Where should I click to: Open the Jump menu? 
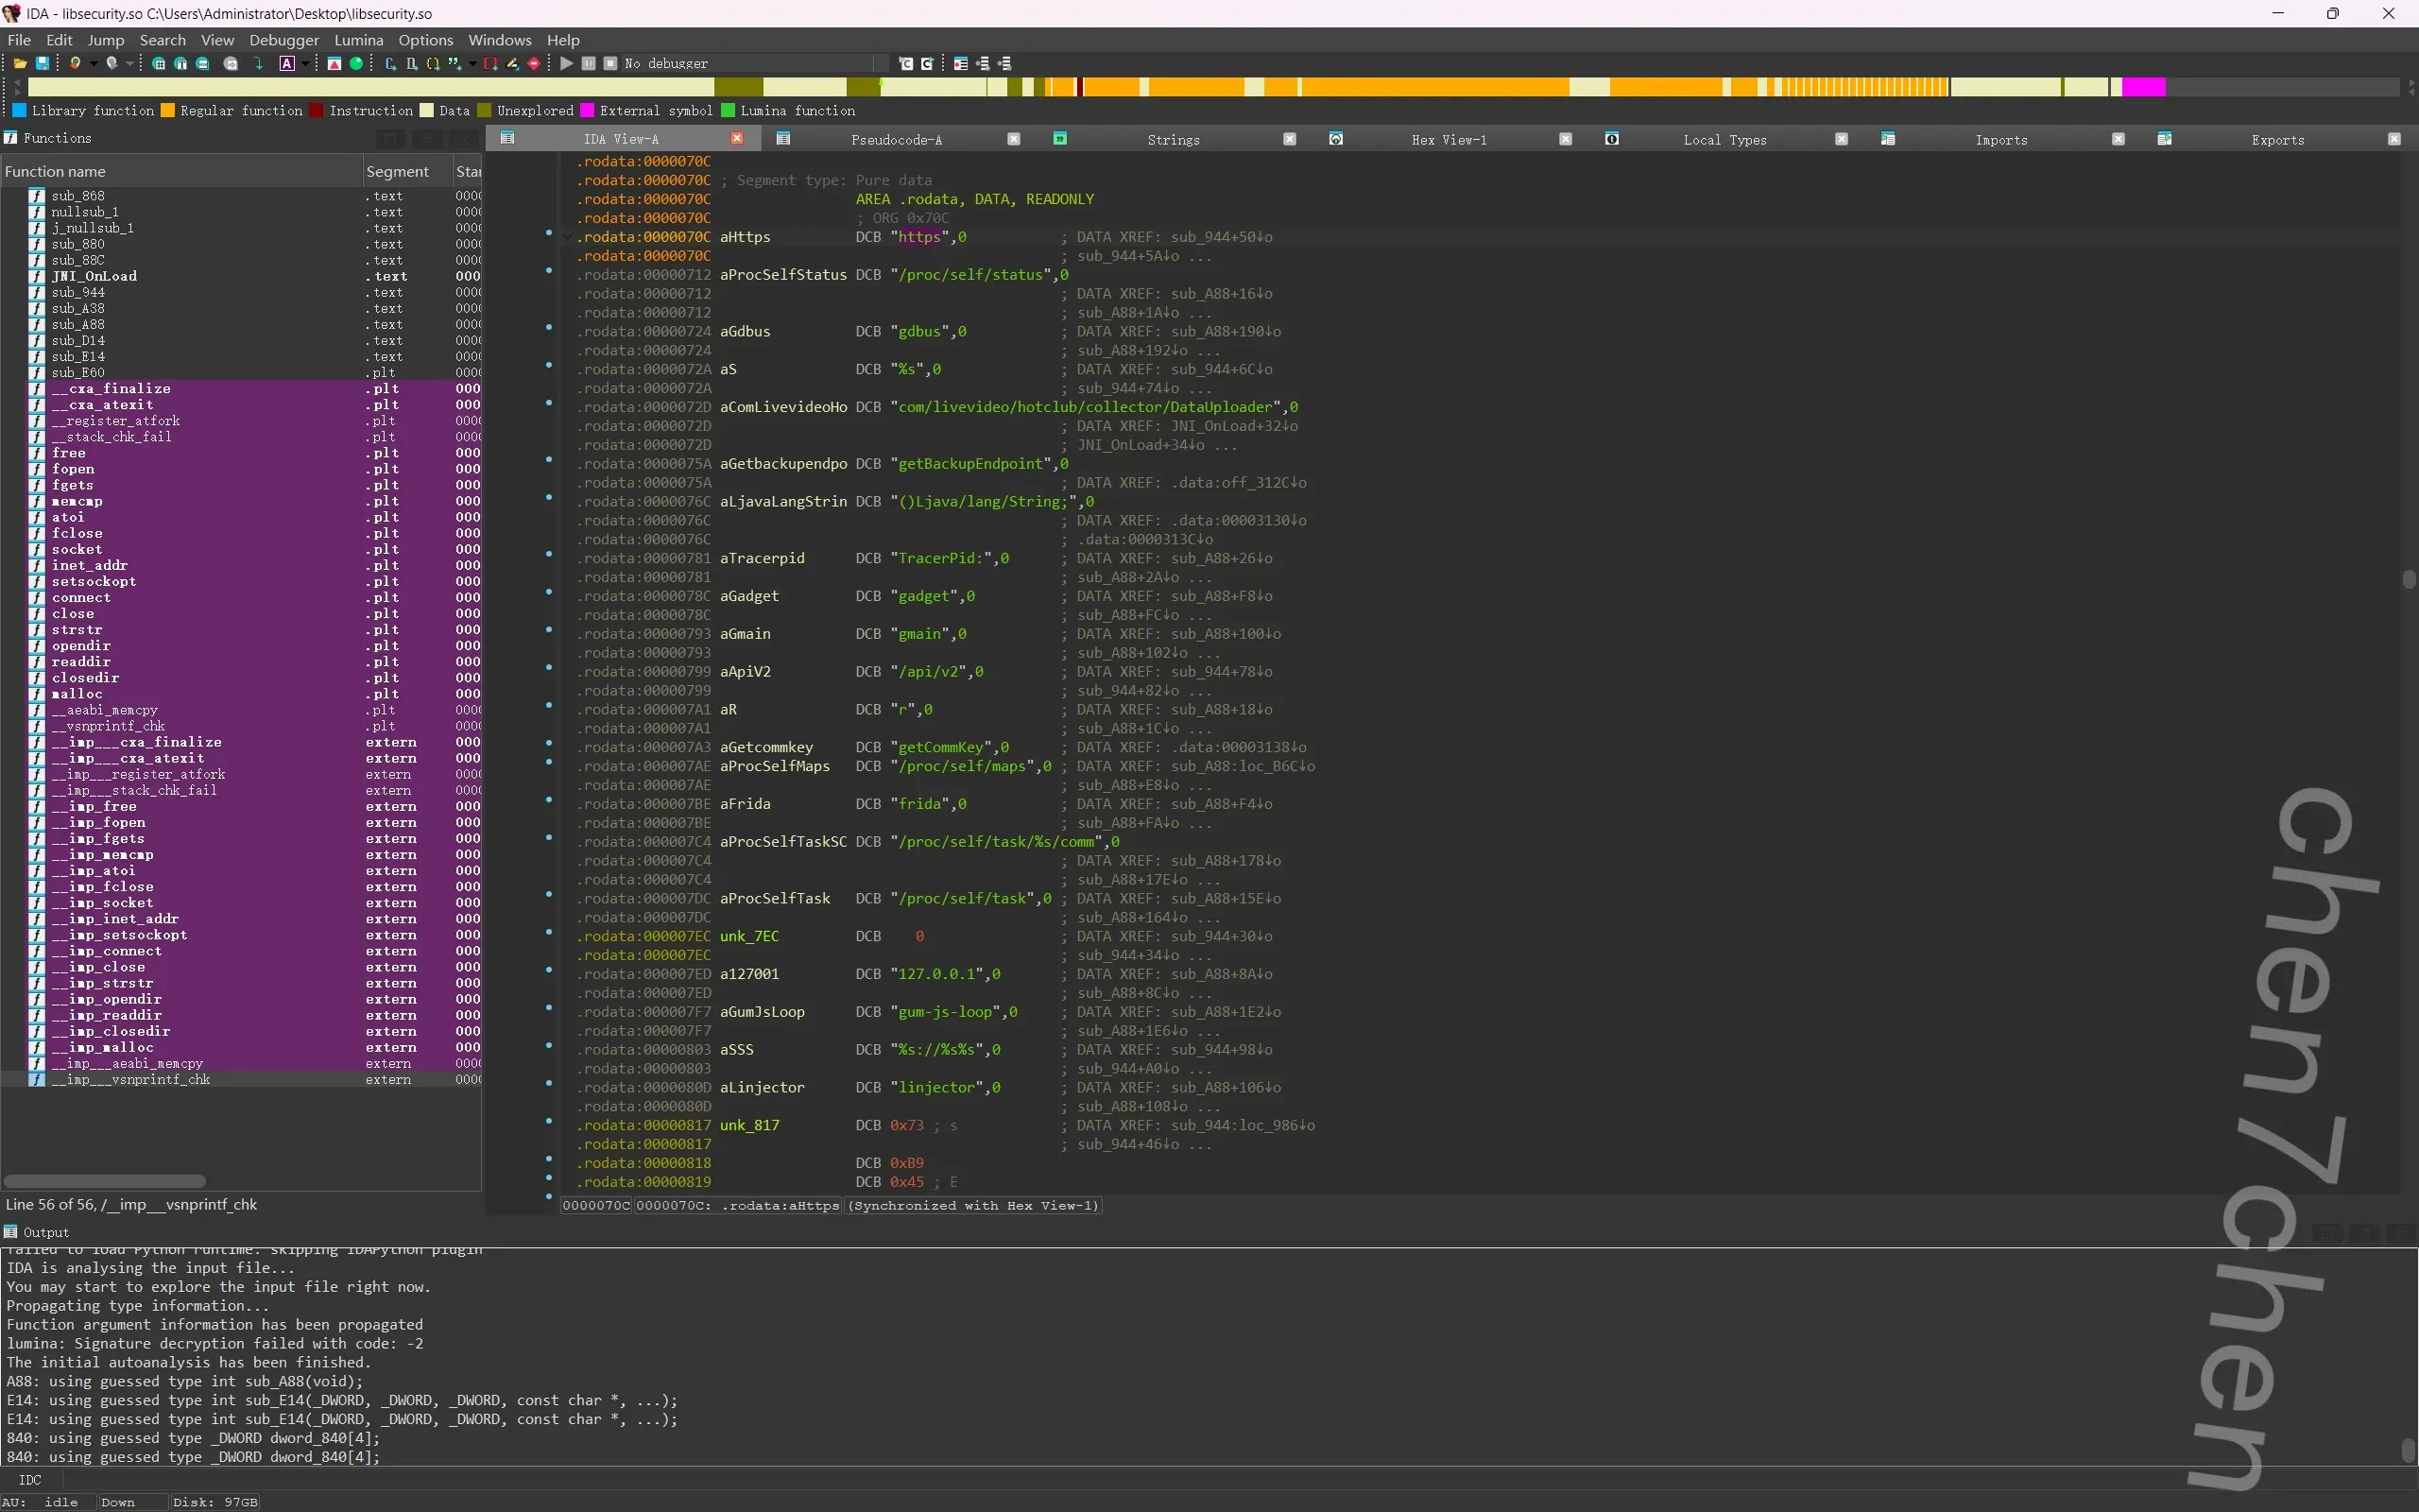click(x=106, y=40)
